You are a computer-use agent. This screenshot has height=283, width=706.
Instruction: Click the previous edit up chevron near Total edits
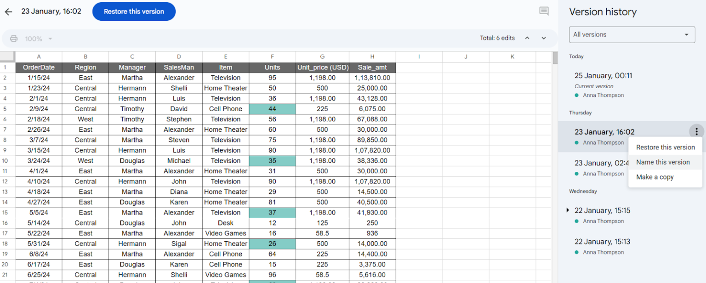point(527,38)
